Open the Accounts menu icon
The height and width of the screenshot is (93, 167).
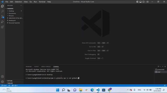[x=2, y=76]
